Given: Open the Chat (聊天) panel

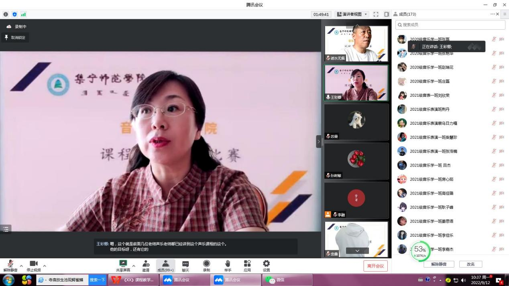Looking at the screenshot, I should (185, 264).
